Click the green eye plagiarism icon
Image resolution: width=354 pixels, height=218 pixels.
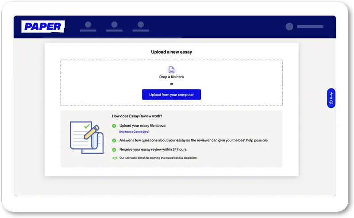coord(115,158)
